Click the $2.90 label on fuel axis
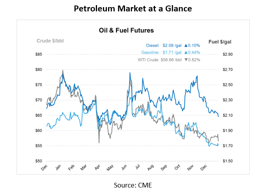This screenshot has width=267, height=193. click(229, 54)
